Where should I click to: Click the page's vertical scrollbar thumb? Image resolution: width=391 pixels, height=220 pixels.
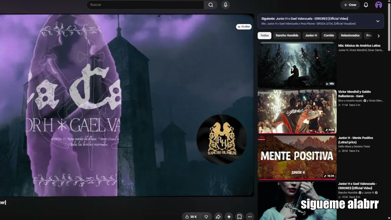[389, 28]
